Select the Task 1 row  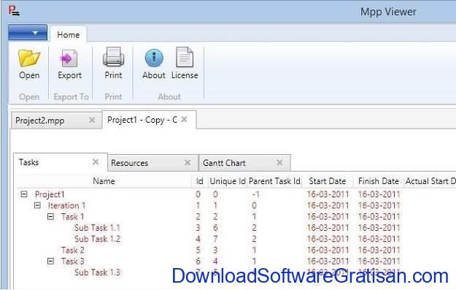[x=73, y=217]
